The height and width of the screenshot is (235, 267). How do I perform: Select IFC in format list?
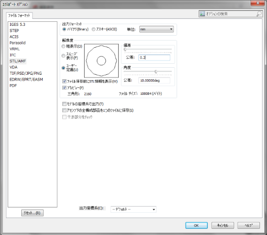(13, 55)
